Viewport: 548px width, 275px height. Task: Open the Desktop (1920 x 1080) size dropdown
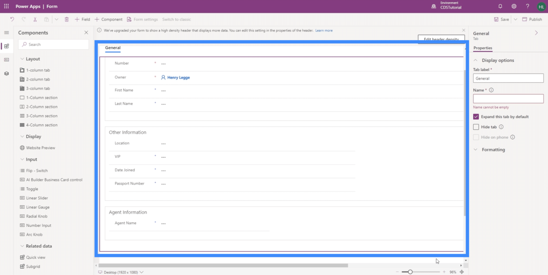(x=121, y=272)
